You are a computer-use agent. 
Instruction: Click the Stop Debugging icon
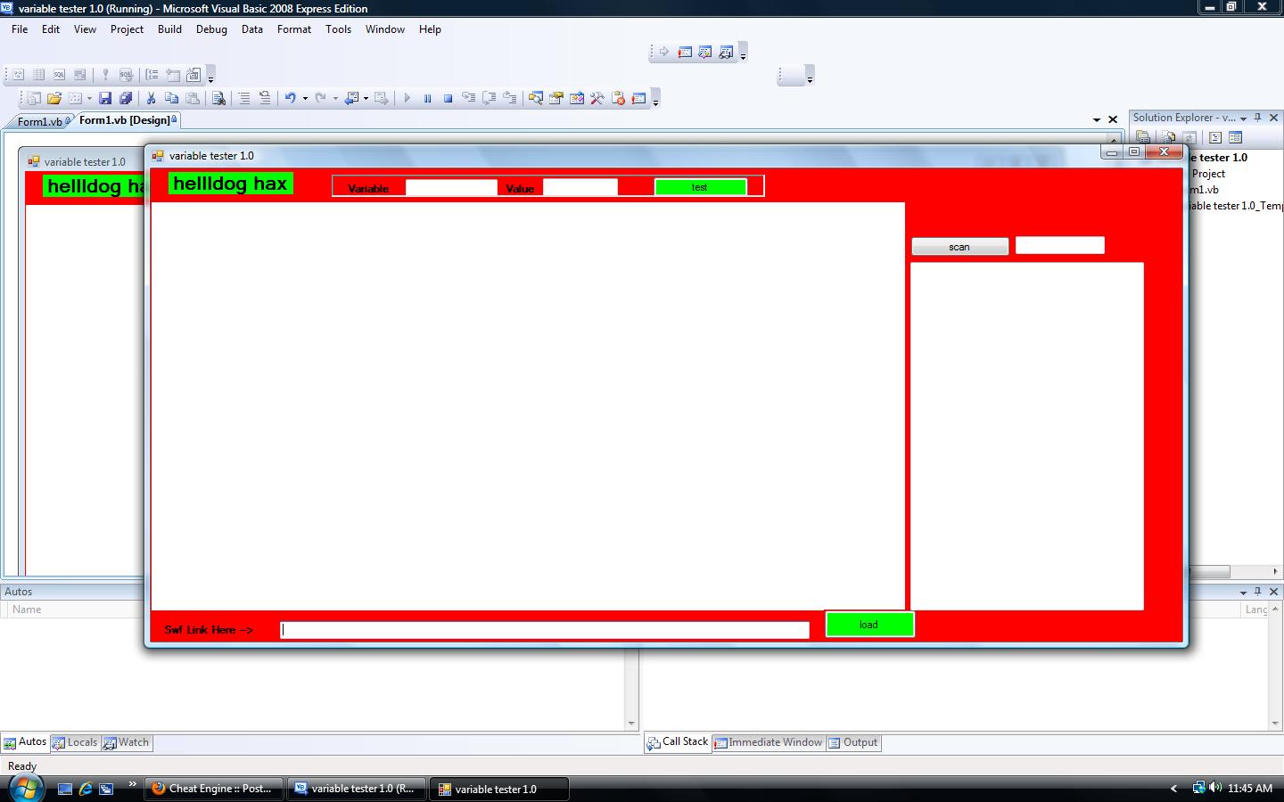tap(448, 98)
